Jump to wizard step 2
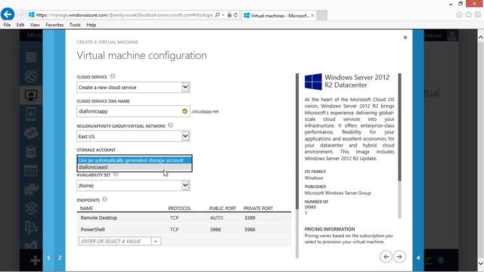This screenshot has width=484, height=272. pos(60,258)
